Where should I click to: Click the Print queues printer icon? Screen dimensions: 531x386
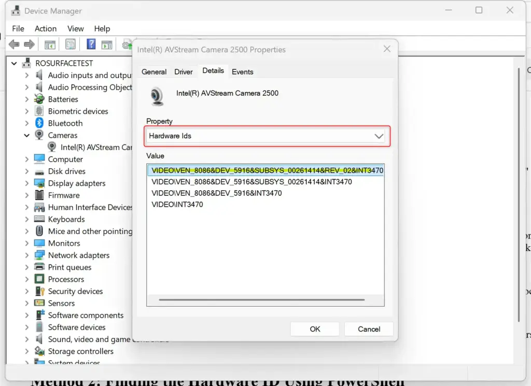39,267
